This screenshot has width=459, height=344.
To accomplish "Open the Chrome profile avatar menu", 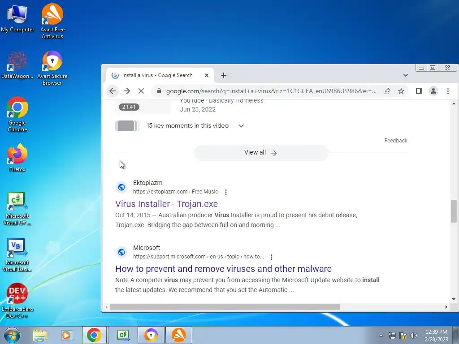I will pos(433,91).
